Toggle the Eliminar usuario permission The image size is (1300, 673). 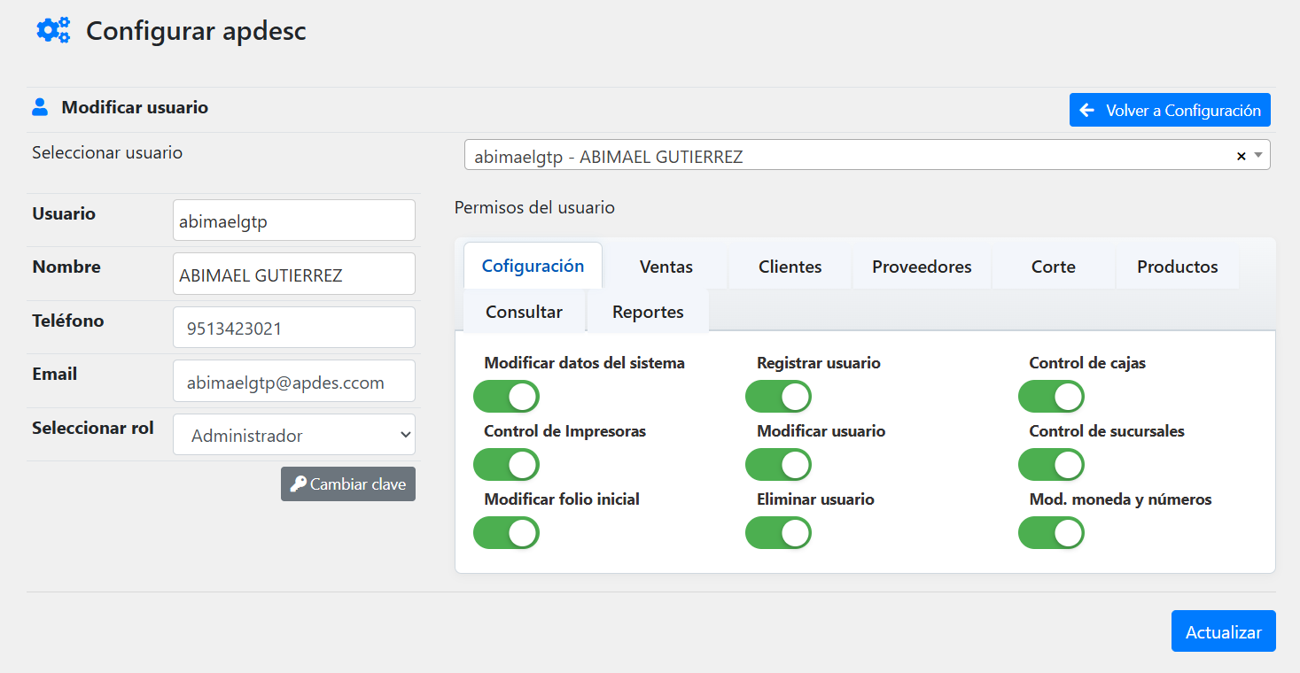(778, 533)
